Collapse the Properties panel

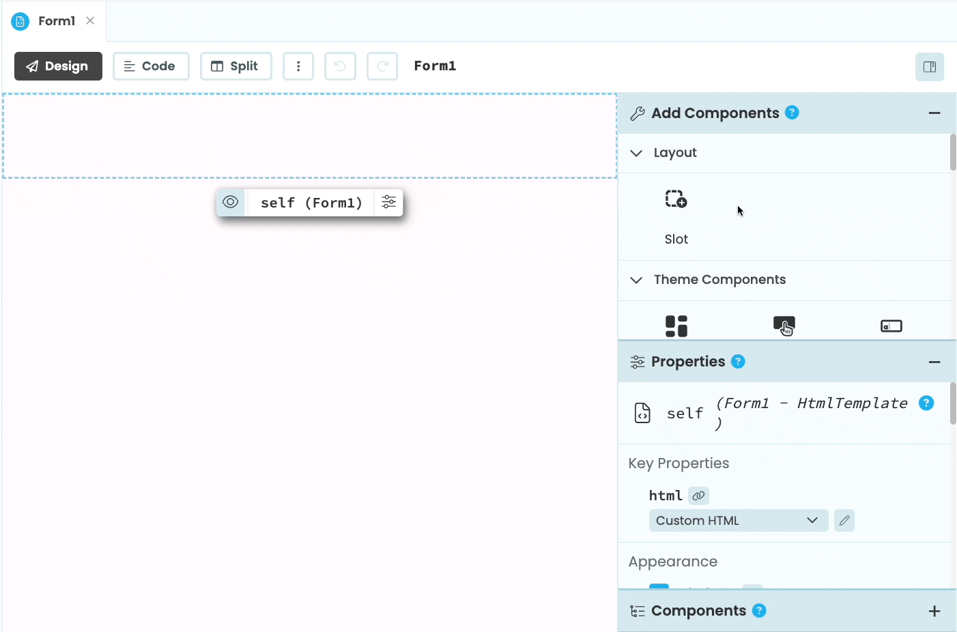pyautogui.click(x=935, y=362)
